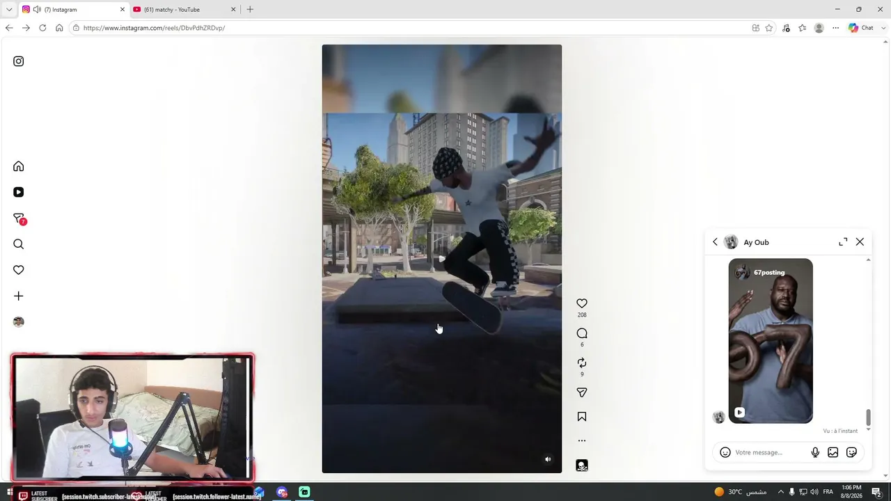Expand the Copilot Chat dropdown arrow
This screenshot has height=501, width=891.
point(882,28)
